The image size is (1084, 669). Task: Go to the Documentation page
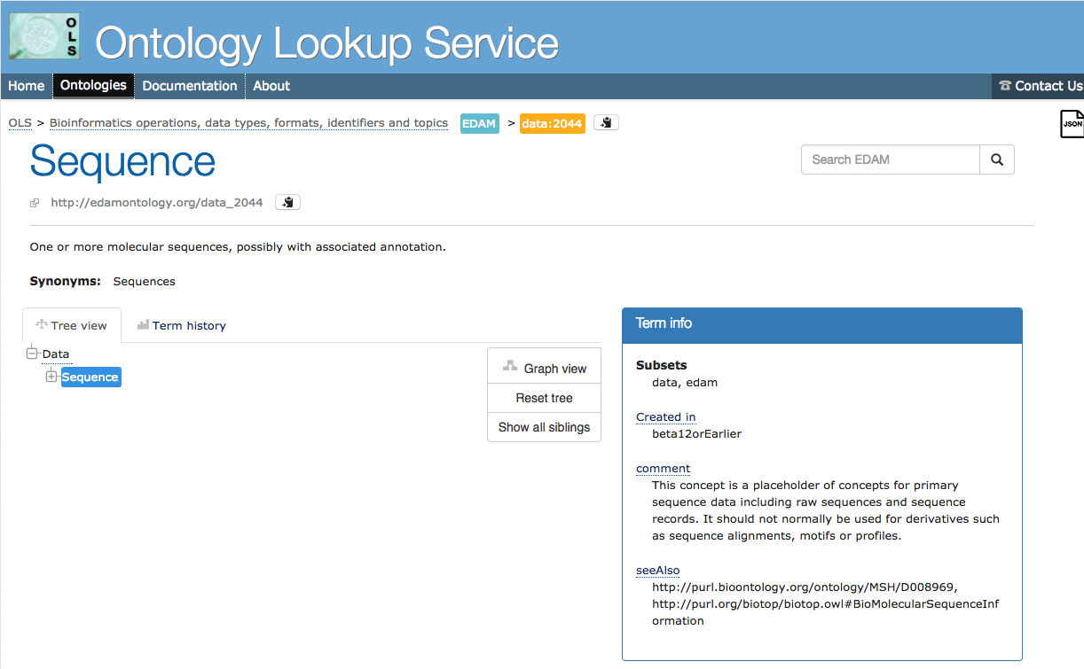coord(190,86)
